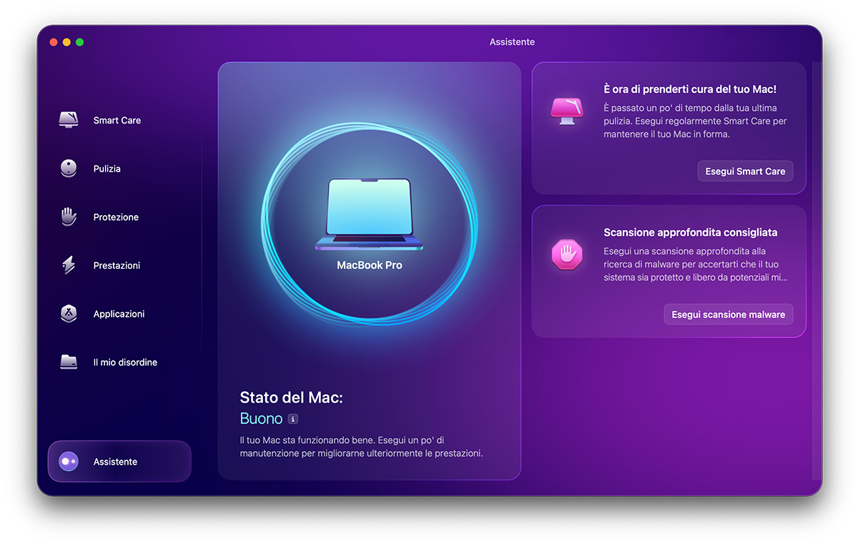858x544 pixels.
Task: Close the window with red button
Action: click(54, 42)
